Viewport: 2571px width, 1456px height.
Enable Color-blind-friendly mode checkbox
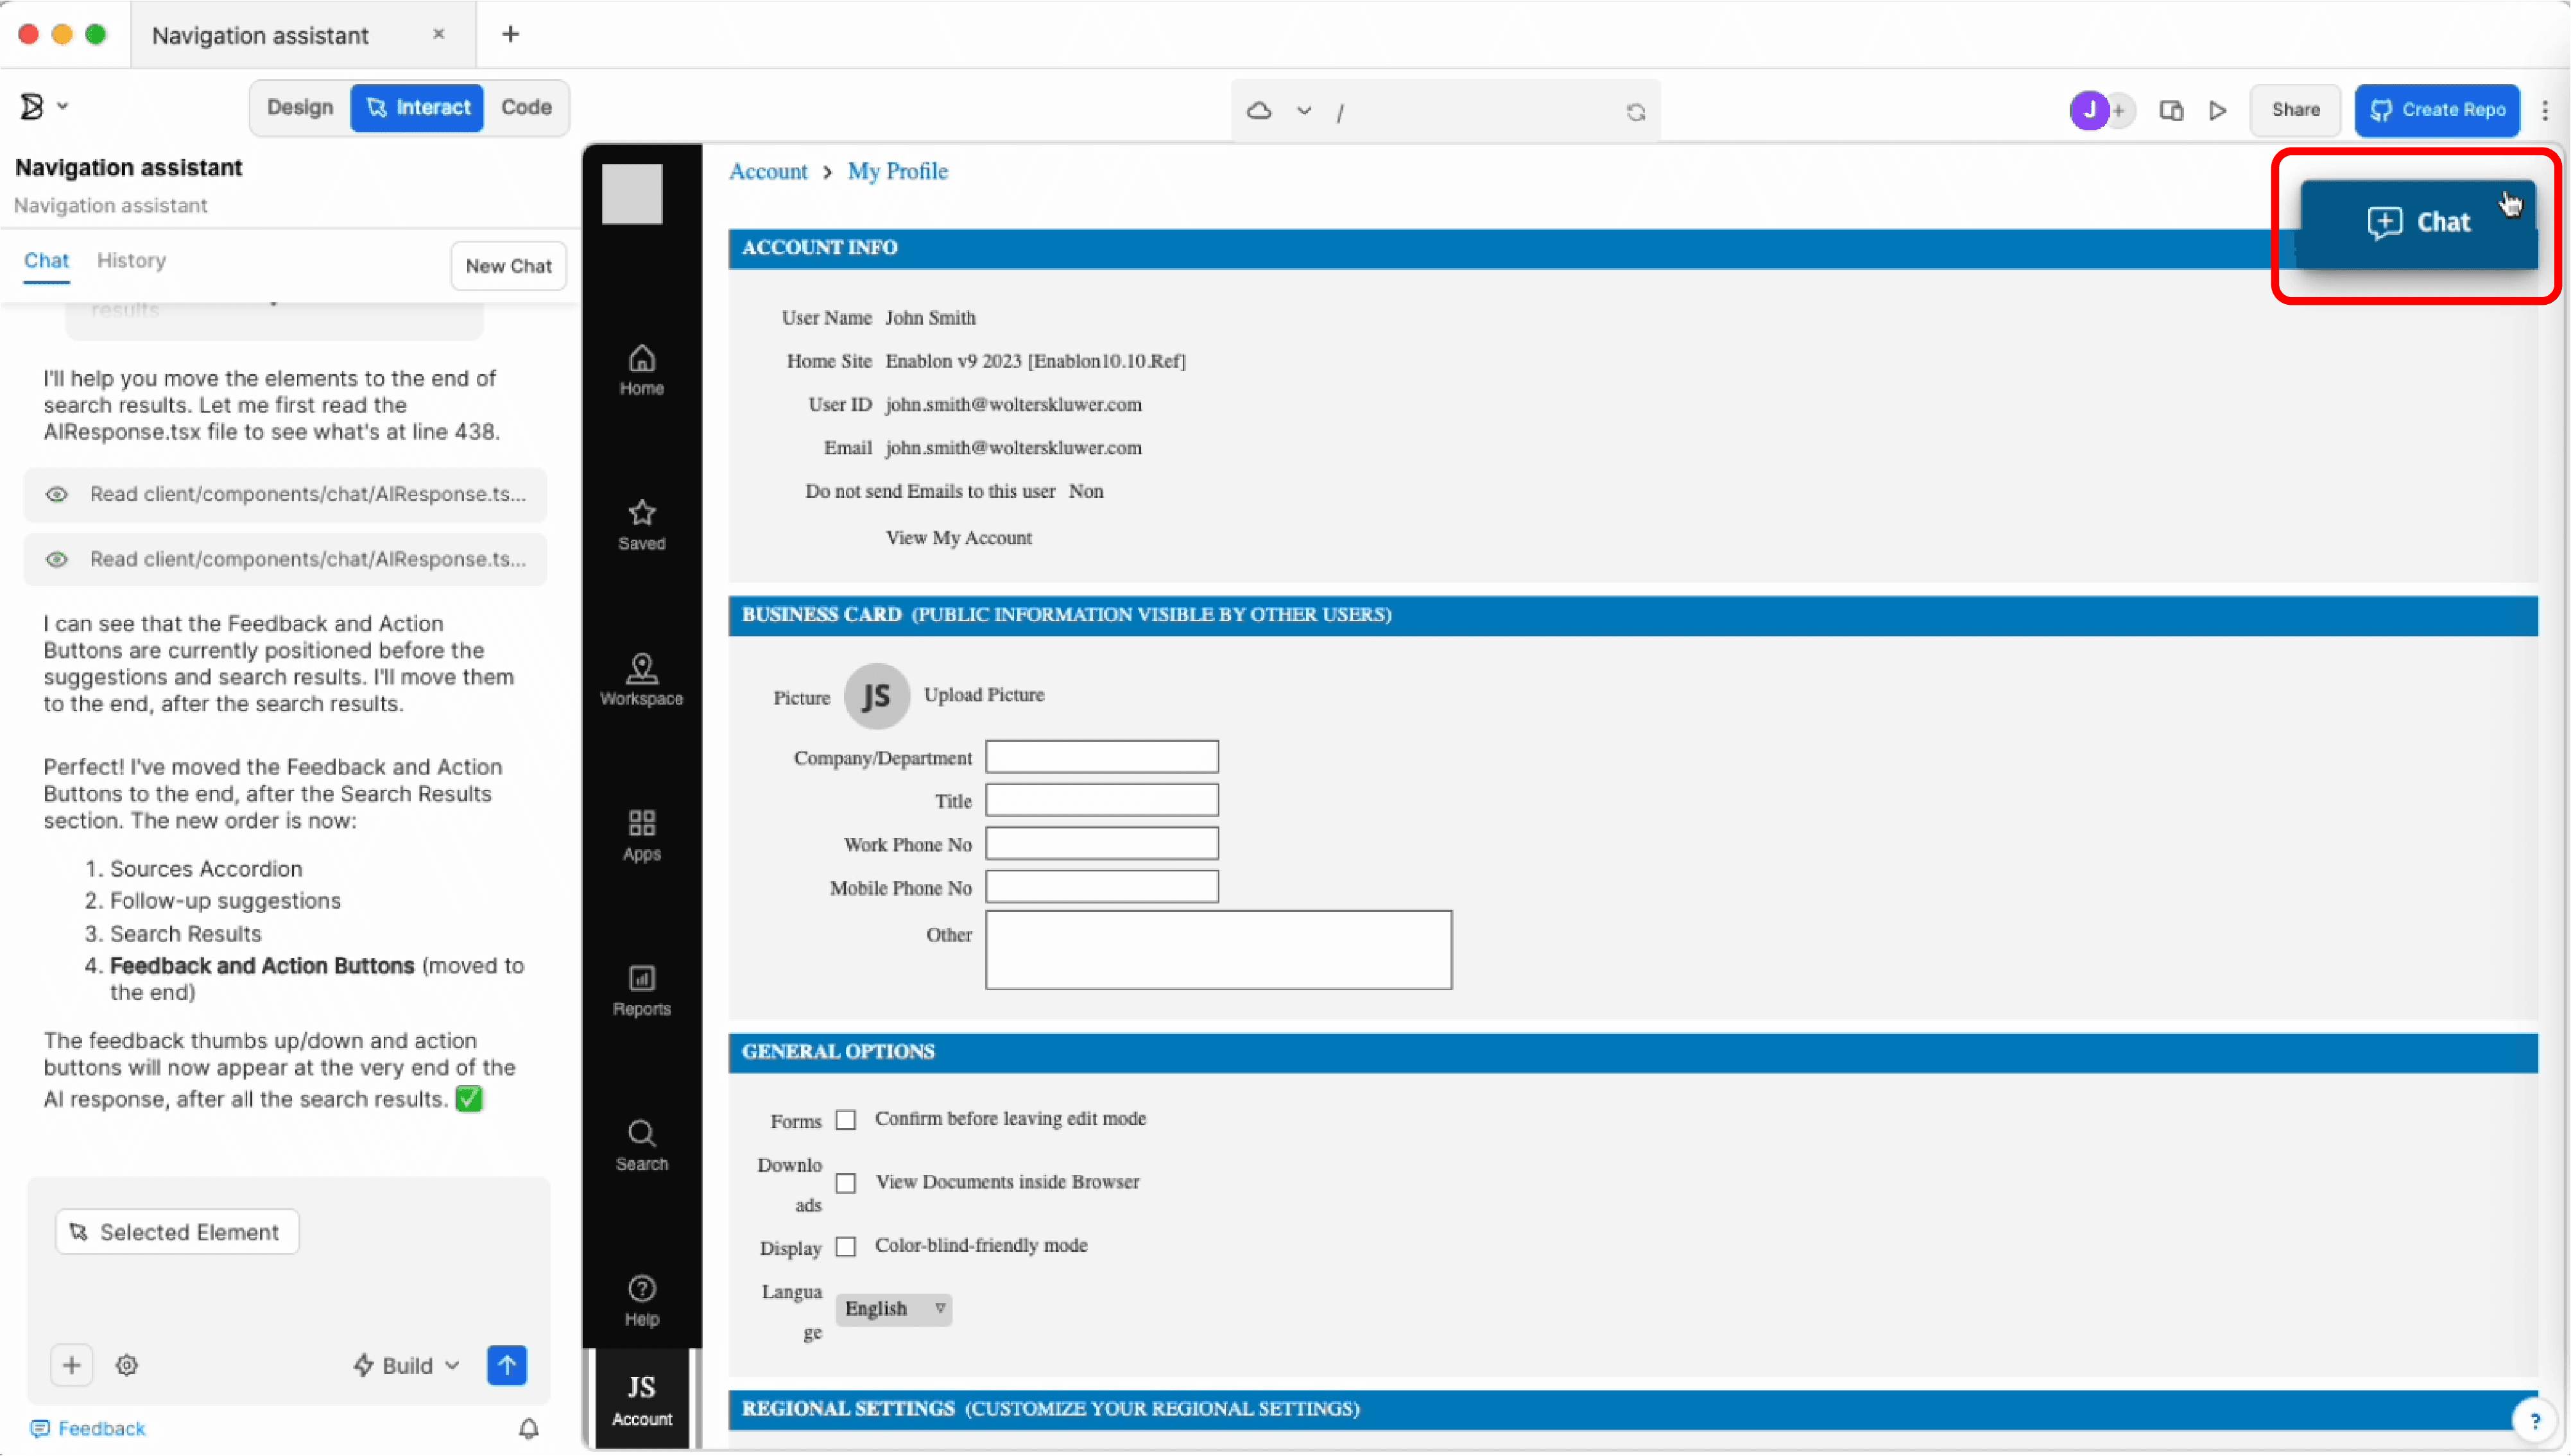[x=846, y=1247]
